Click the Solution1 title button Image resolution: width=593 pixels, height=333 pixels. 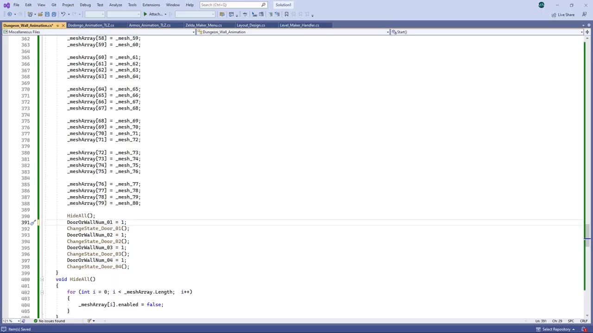[283, 5]
